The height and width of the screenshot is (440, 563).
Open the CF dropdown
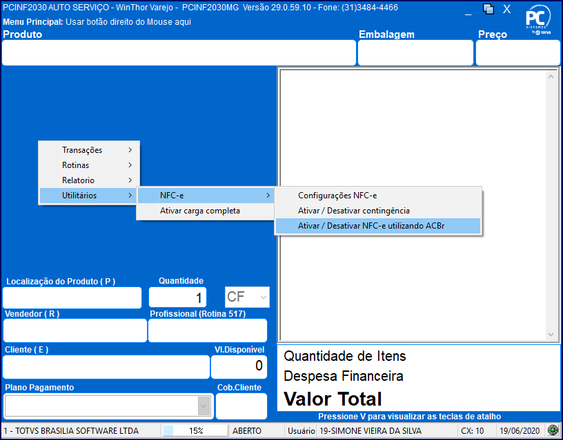coord(247,297)
